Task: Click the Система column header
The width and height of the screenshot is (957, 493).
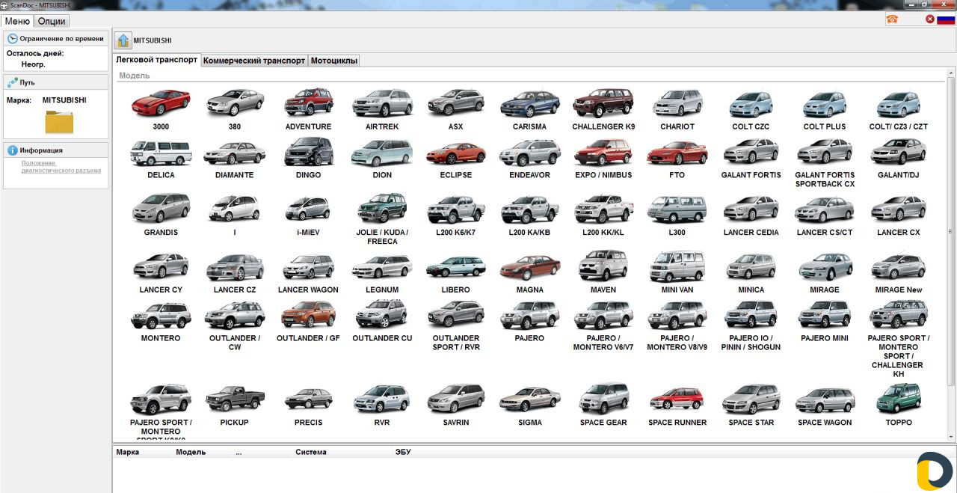Action: tap(310, 452)
